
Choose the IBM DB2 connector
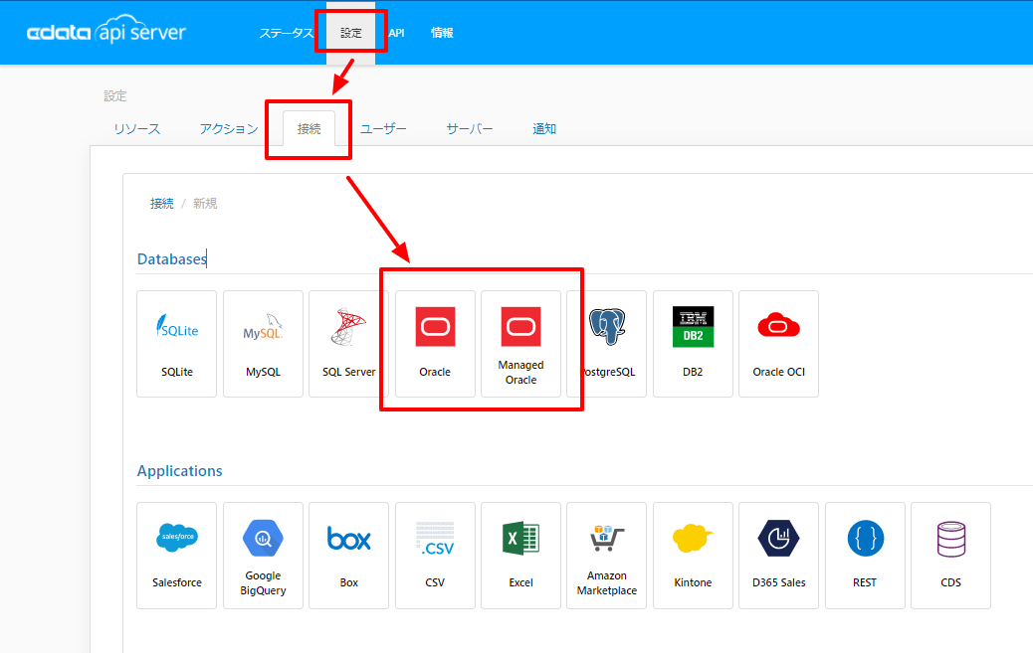[x=693, y=344]
